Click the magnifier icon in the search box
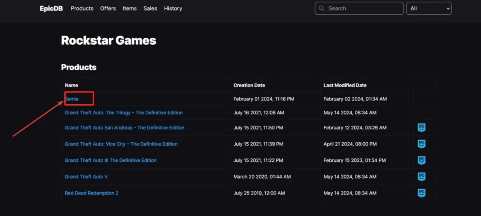This screenshot has width=481, height=216. [x=321, y=8]
